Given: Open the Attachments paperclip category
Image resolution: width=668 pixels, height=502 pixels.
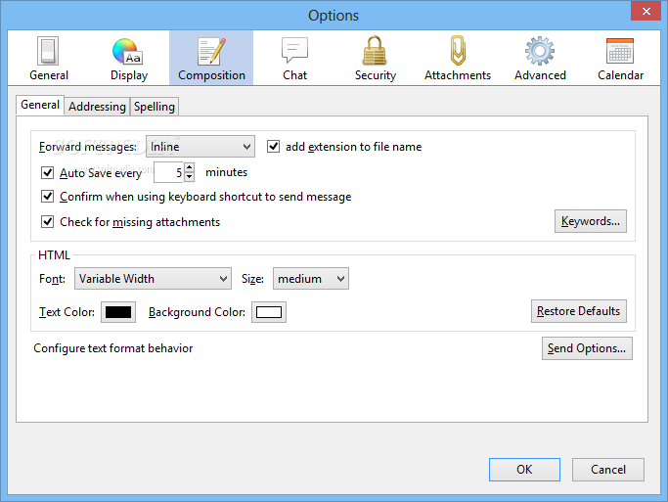Looking at the screenshot, I should pyautogui.click(x=458, y=59).
